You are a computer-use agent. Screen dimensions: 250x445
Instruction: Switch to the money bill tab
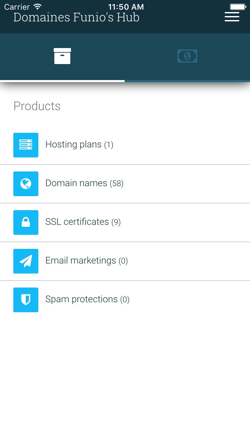pos(187,56)
